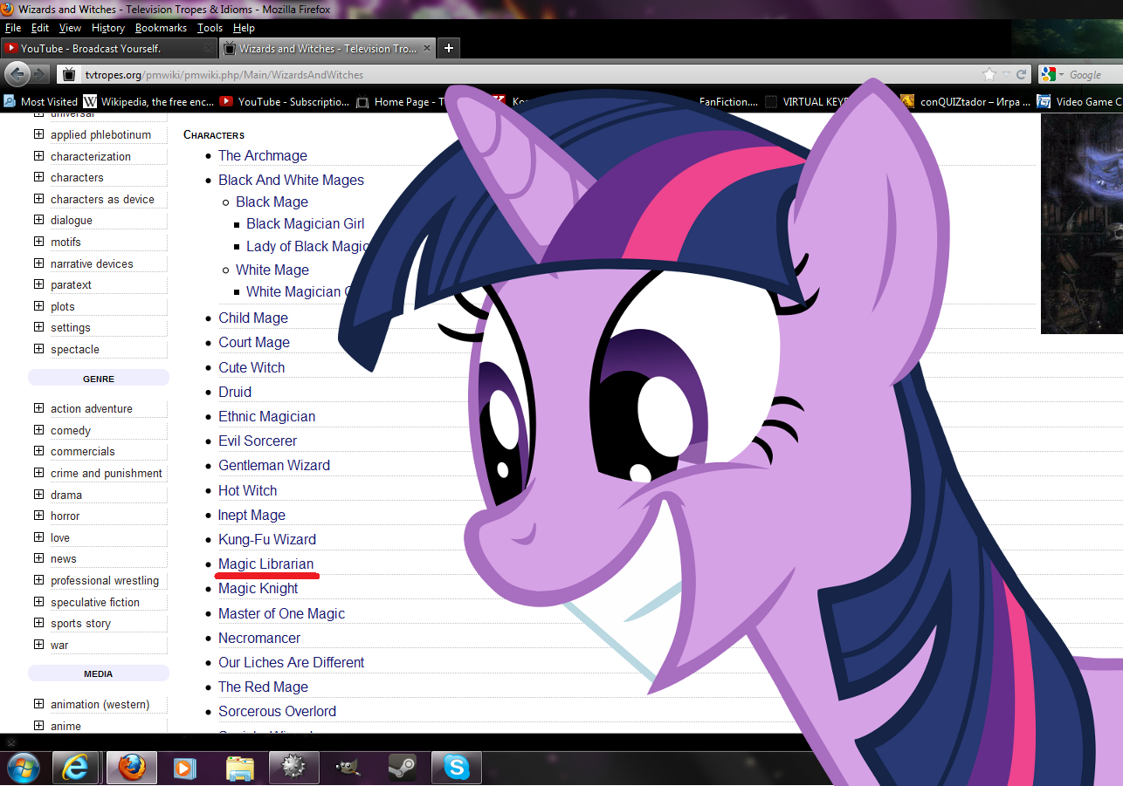Expand the characterization category
Image resolution: width=1123 pixels, height=786 pixels.
click(38, 156)
